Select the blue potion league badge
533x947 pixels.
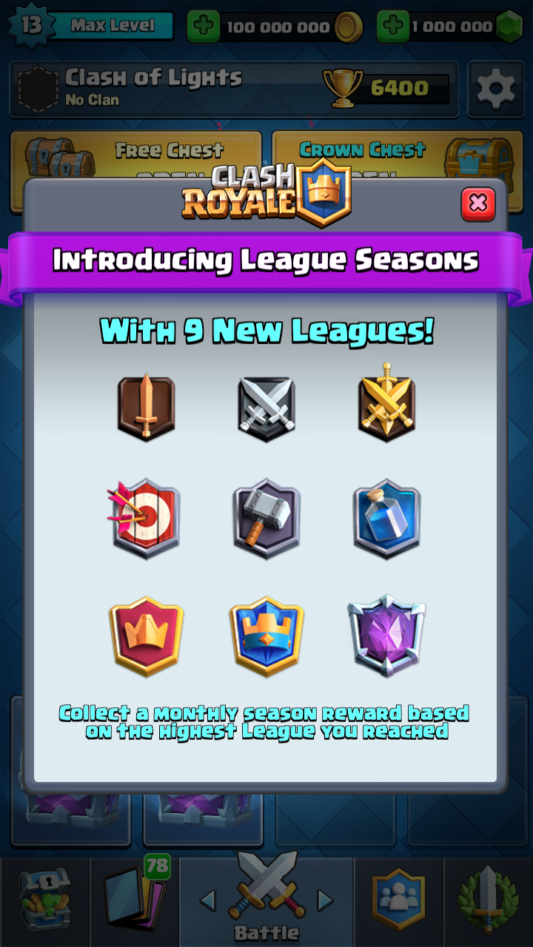(x=386, y=519)
